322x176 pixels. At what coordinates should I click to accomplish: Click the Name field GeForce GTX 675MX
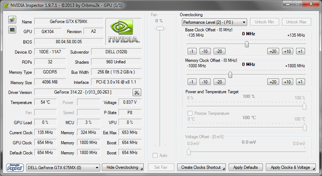(x=69, y=21)
